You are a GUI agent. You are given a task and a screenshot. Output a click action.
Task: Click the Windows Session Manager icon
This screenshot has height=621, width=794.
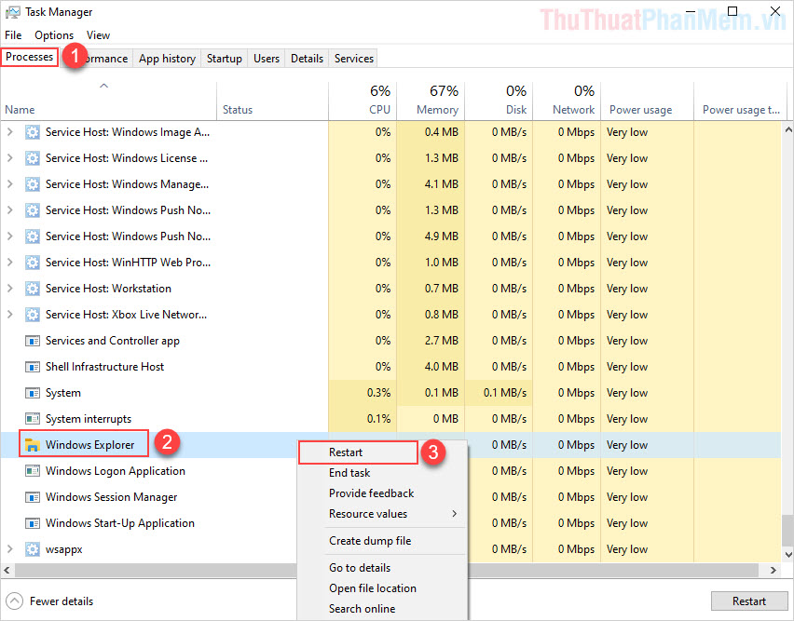[x=32, y=497]
